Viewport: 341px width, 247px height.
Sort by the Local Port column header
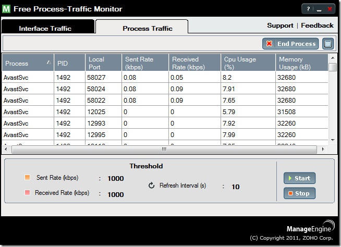pos(103,63)
